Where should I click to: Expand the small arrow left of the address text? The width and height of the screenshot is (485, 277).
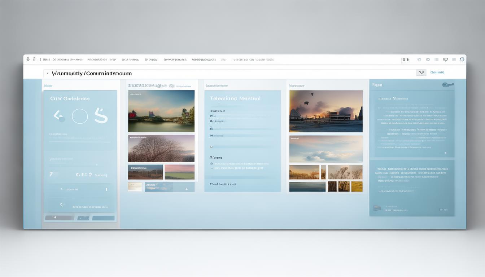47,74
